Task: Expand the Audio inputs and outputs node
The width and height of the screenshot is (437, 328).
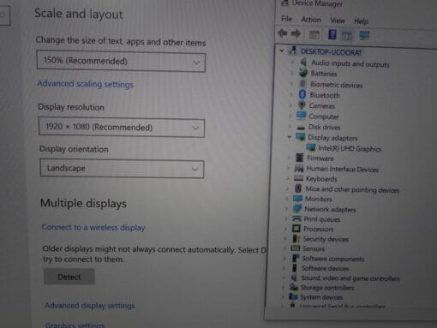Action: (x=292, y=62)
